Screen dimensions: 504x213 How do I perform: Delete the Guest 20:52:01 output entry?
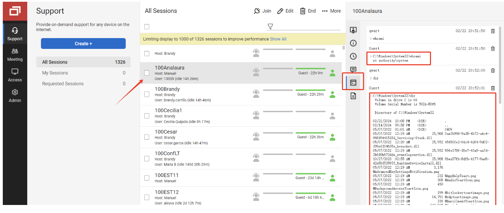[x=493, y=88]
